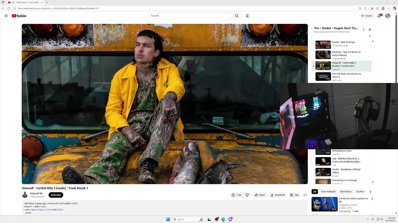
Task: Select the Slumerican filter chip
Action: 346,191
